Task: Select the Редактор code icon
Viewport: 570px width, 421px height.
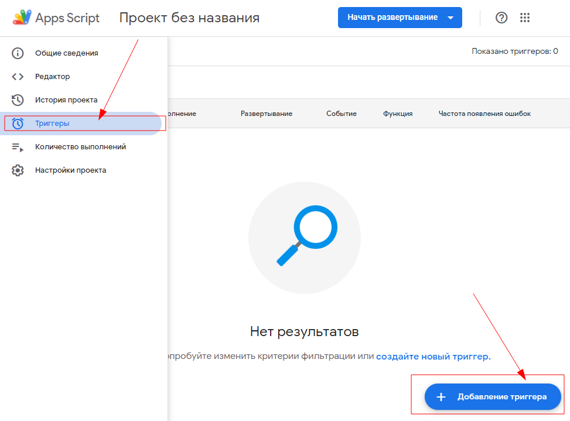Action: tap(18, 76)
